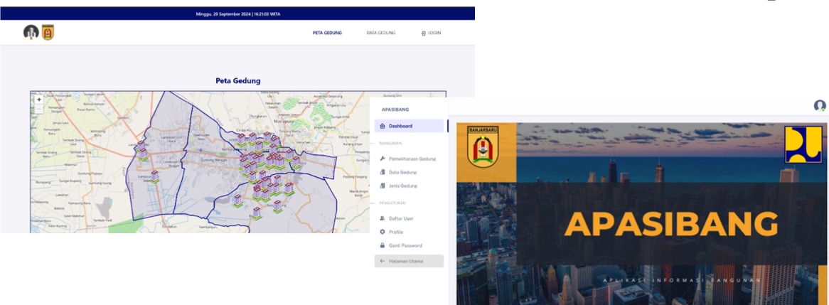Viewport: 829px width, 305px height.
Task: Click the 'PENGATURAN' sidebar section label
Action: click(393, 203)
